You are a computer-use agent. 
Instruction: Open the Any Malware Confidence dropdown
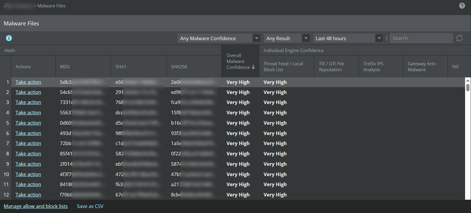219,38
